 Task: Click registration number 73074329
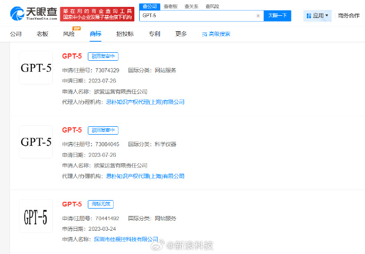coord(107,70)
